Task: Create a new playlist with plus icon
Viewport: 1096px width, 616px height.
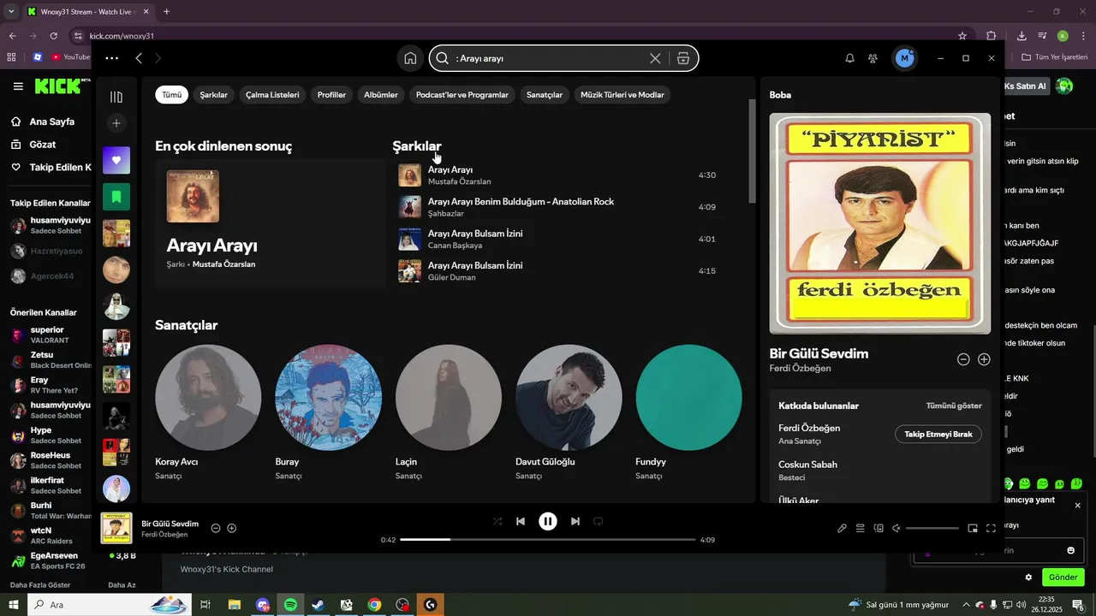Action: (116, 124)
